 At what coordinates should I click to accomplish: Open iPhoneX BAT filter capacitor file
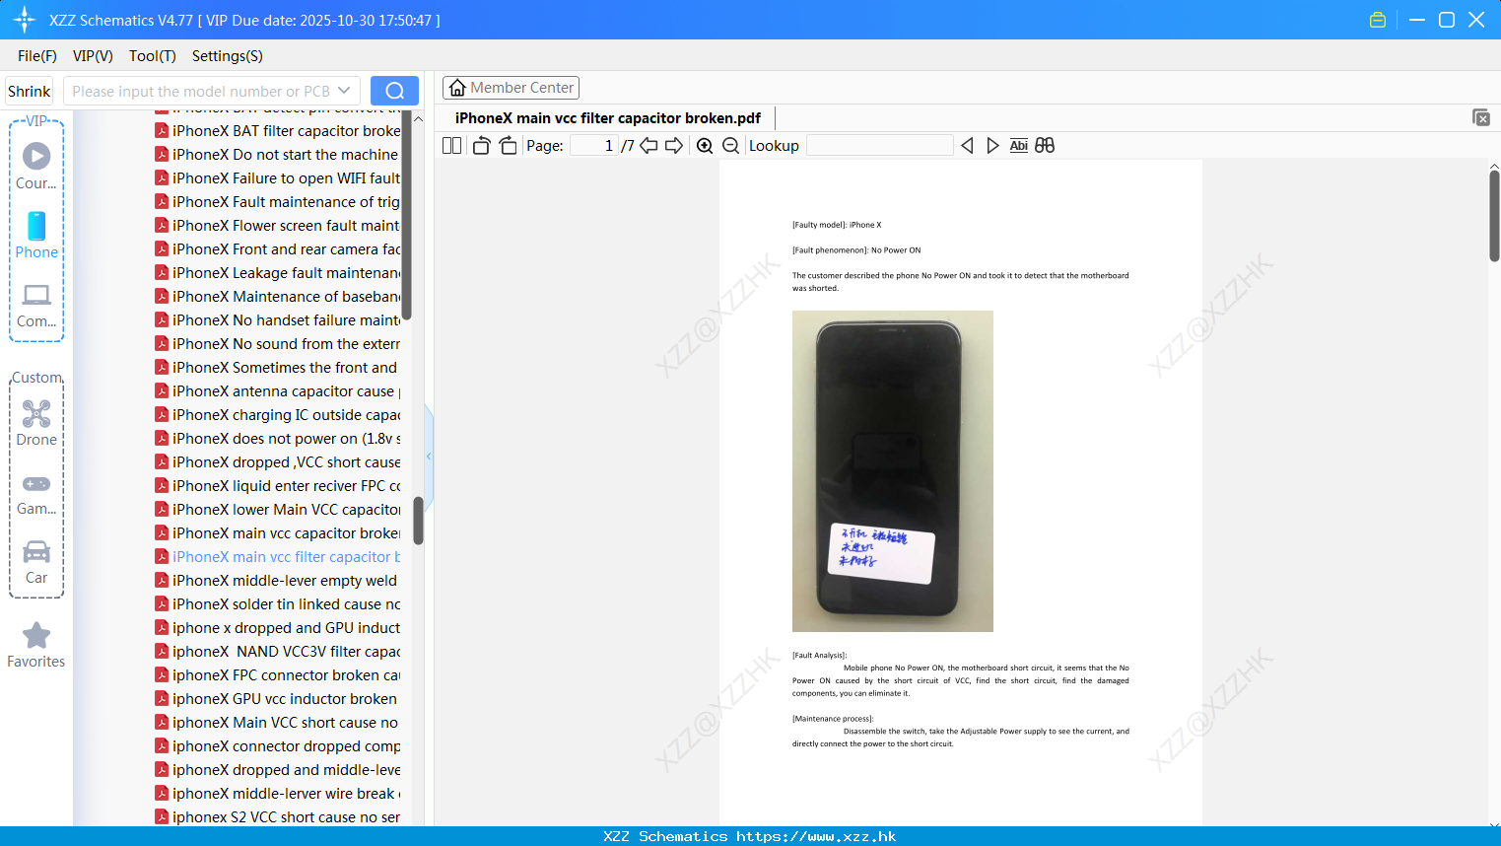pos(278,130)
